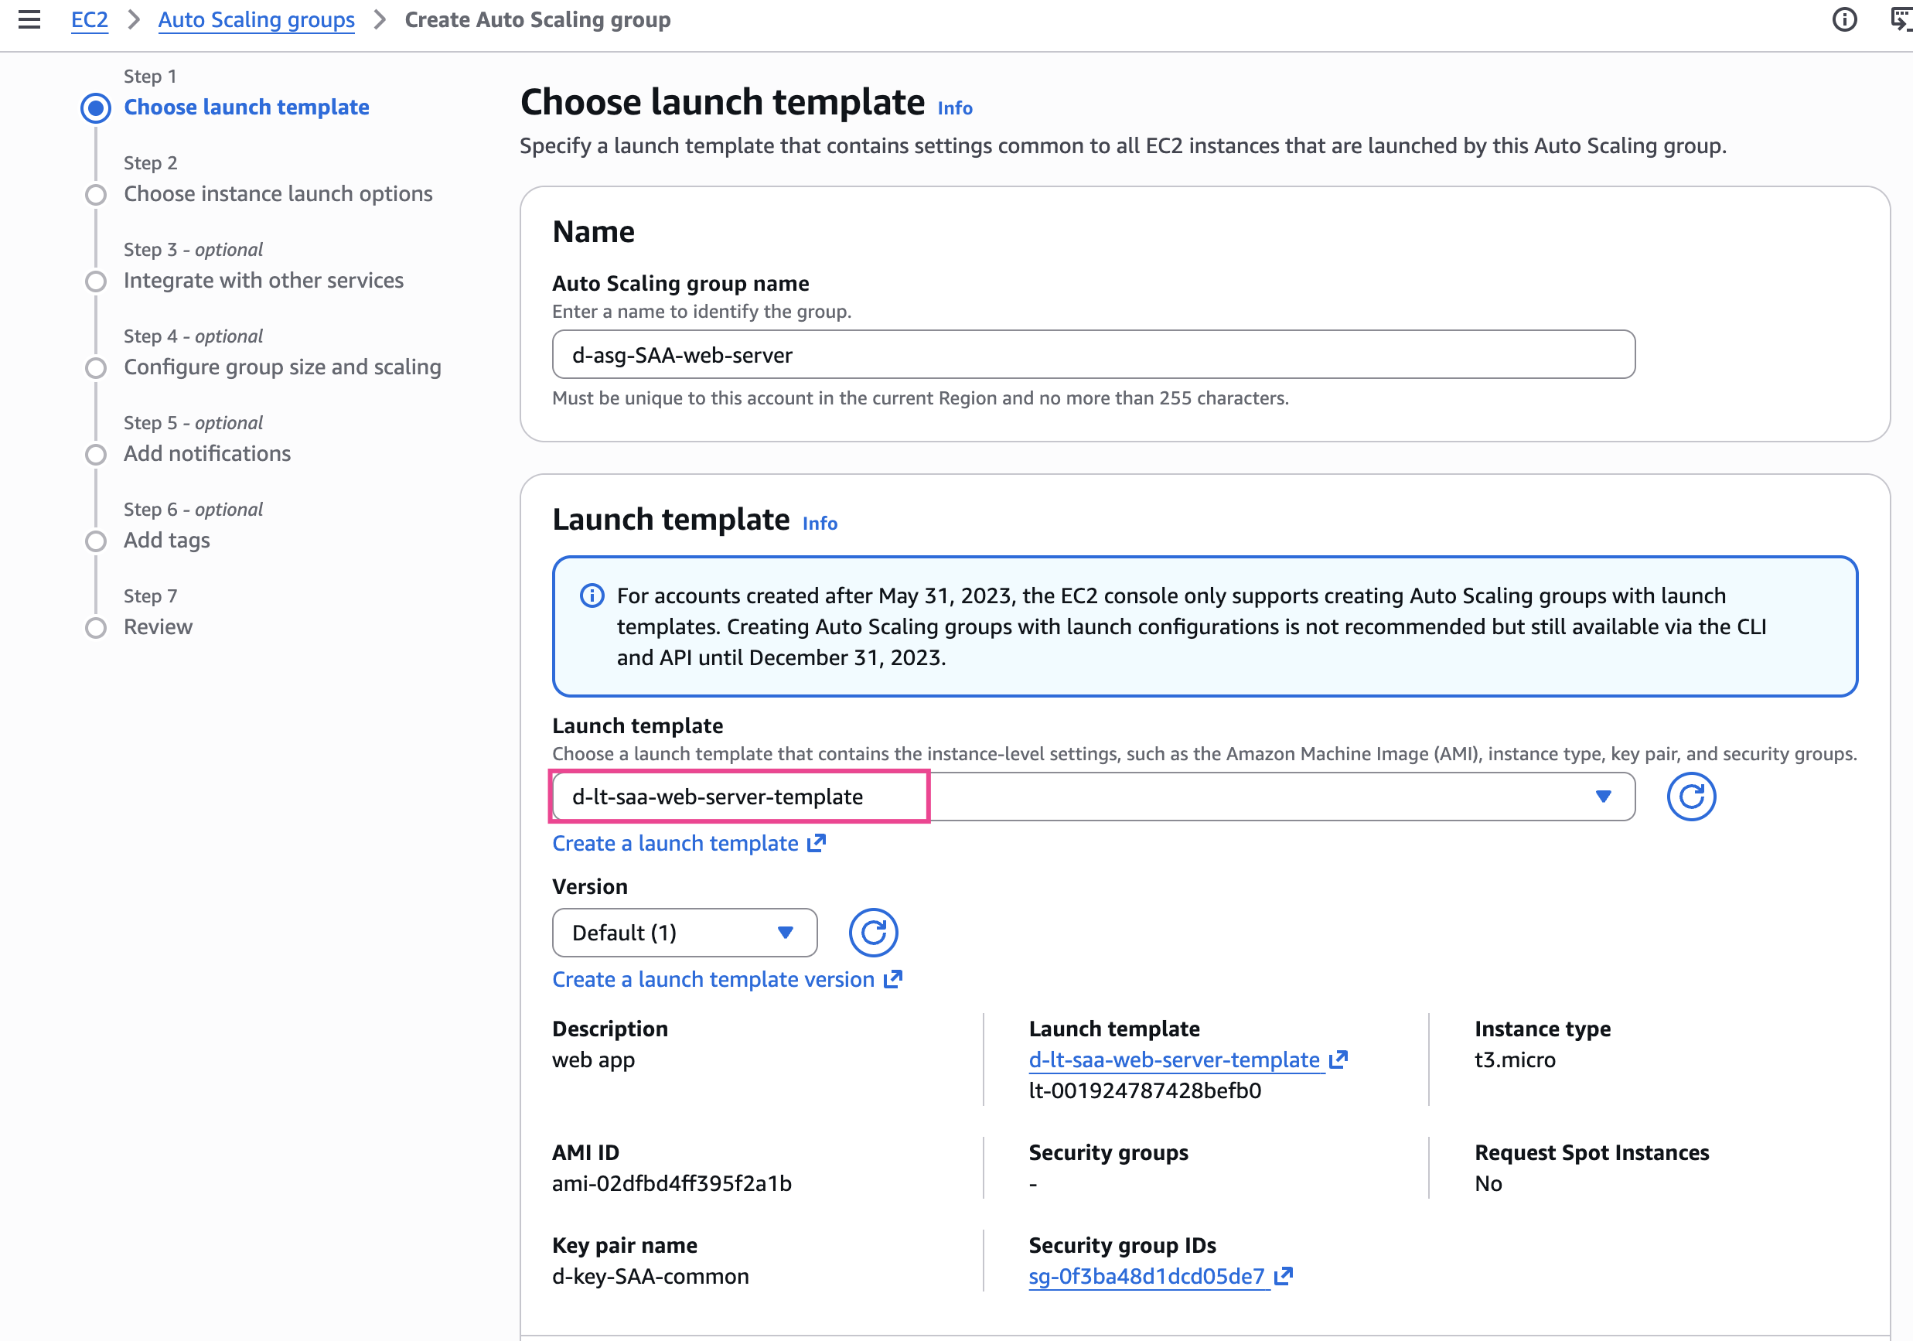Jump to Add notifications step
Screen dimensions: 1913x1341
coord(206,453)
